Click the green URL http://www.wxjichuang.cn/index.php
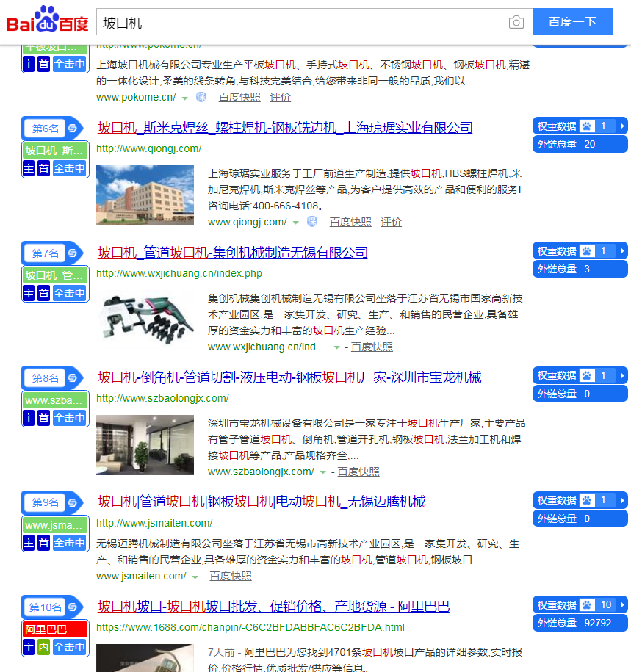Viewport: 631px width, 672px height. [x=179, y=273]
